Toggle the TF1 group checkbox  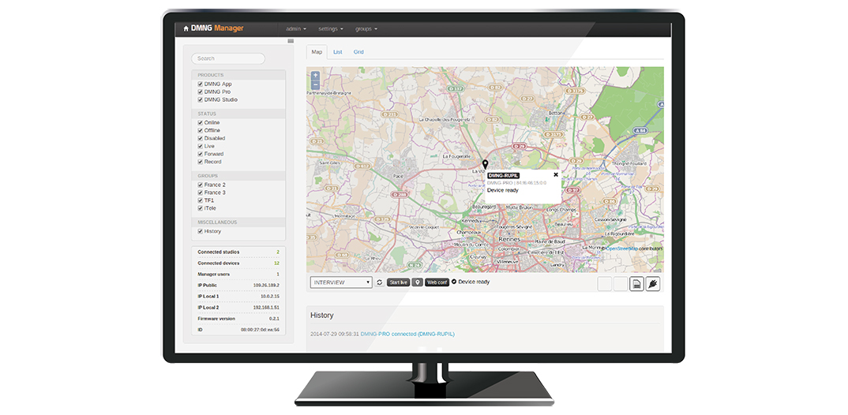coord(200,200)
